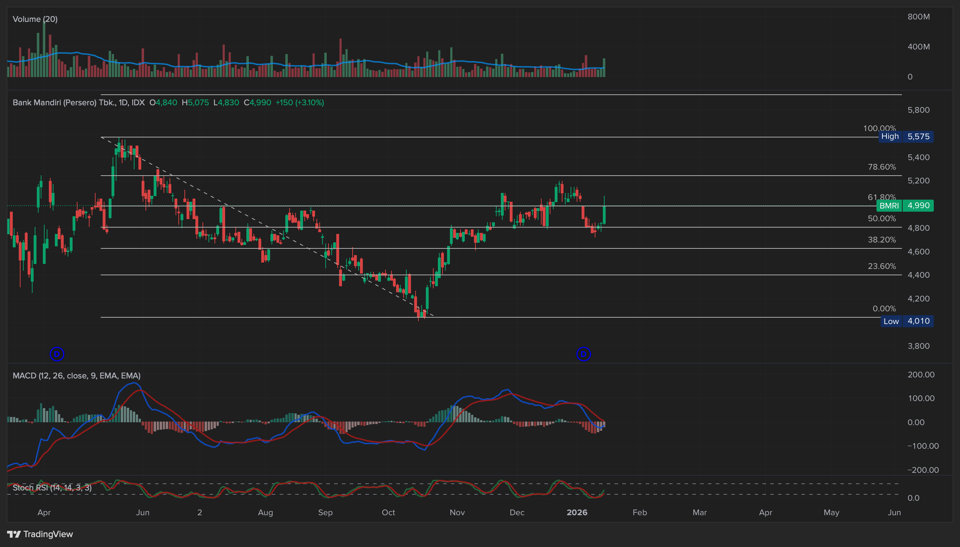The height and width of the screenshot is (547, 960).
Task: Click the dividend D marker near April
Action: point(57,354)
